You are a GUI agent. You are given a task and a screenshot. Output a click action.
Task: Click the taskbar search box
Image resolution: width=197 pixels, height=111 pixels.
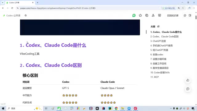25,108
